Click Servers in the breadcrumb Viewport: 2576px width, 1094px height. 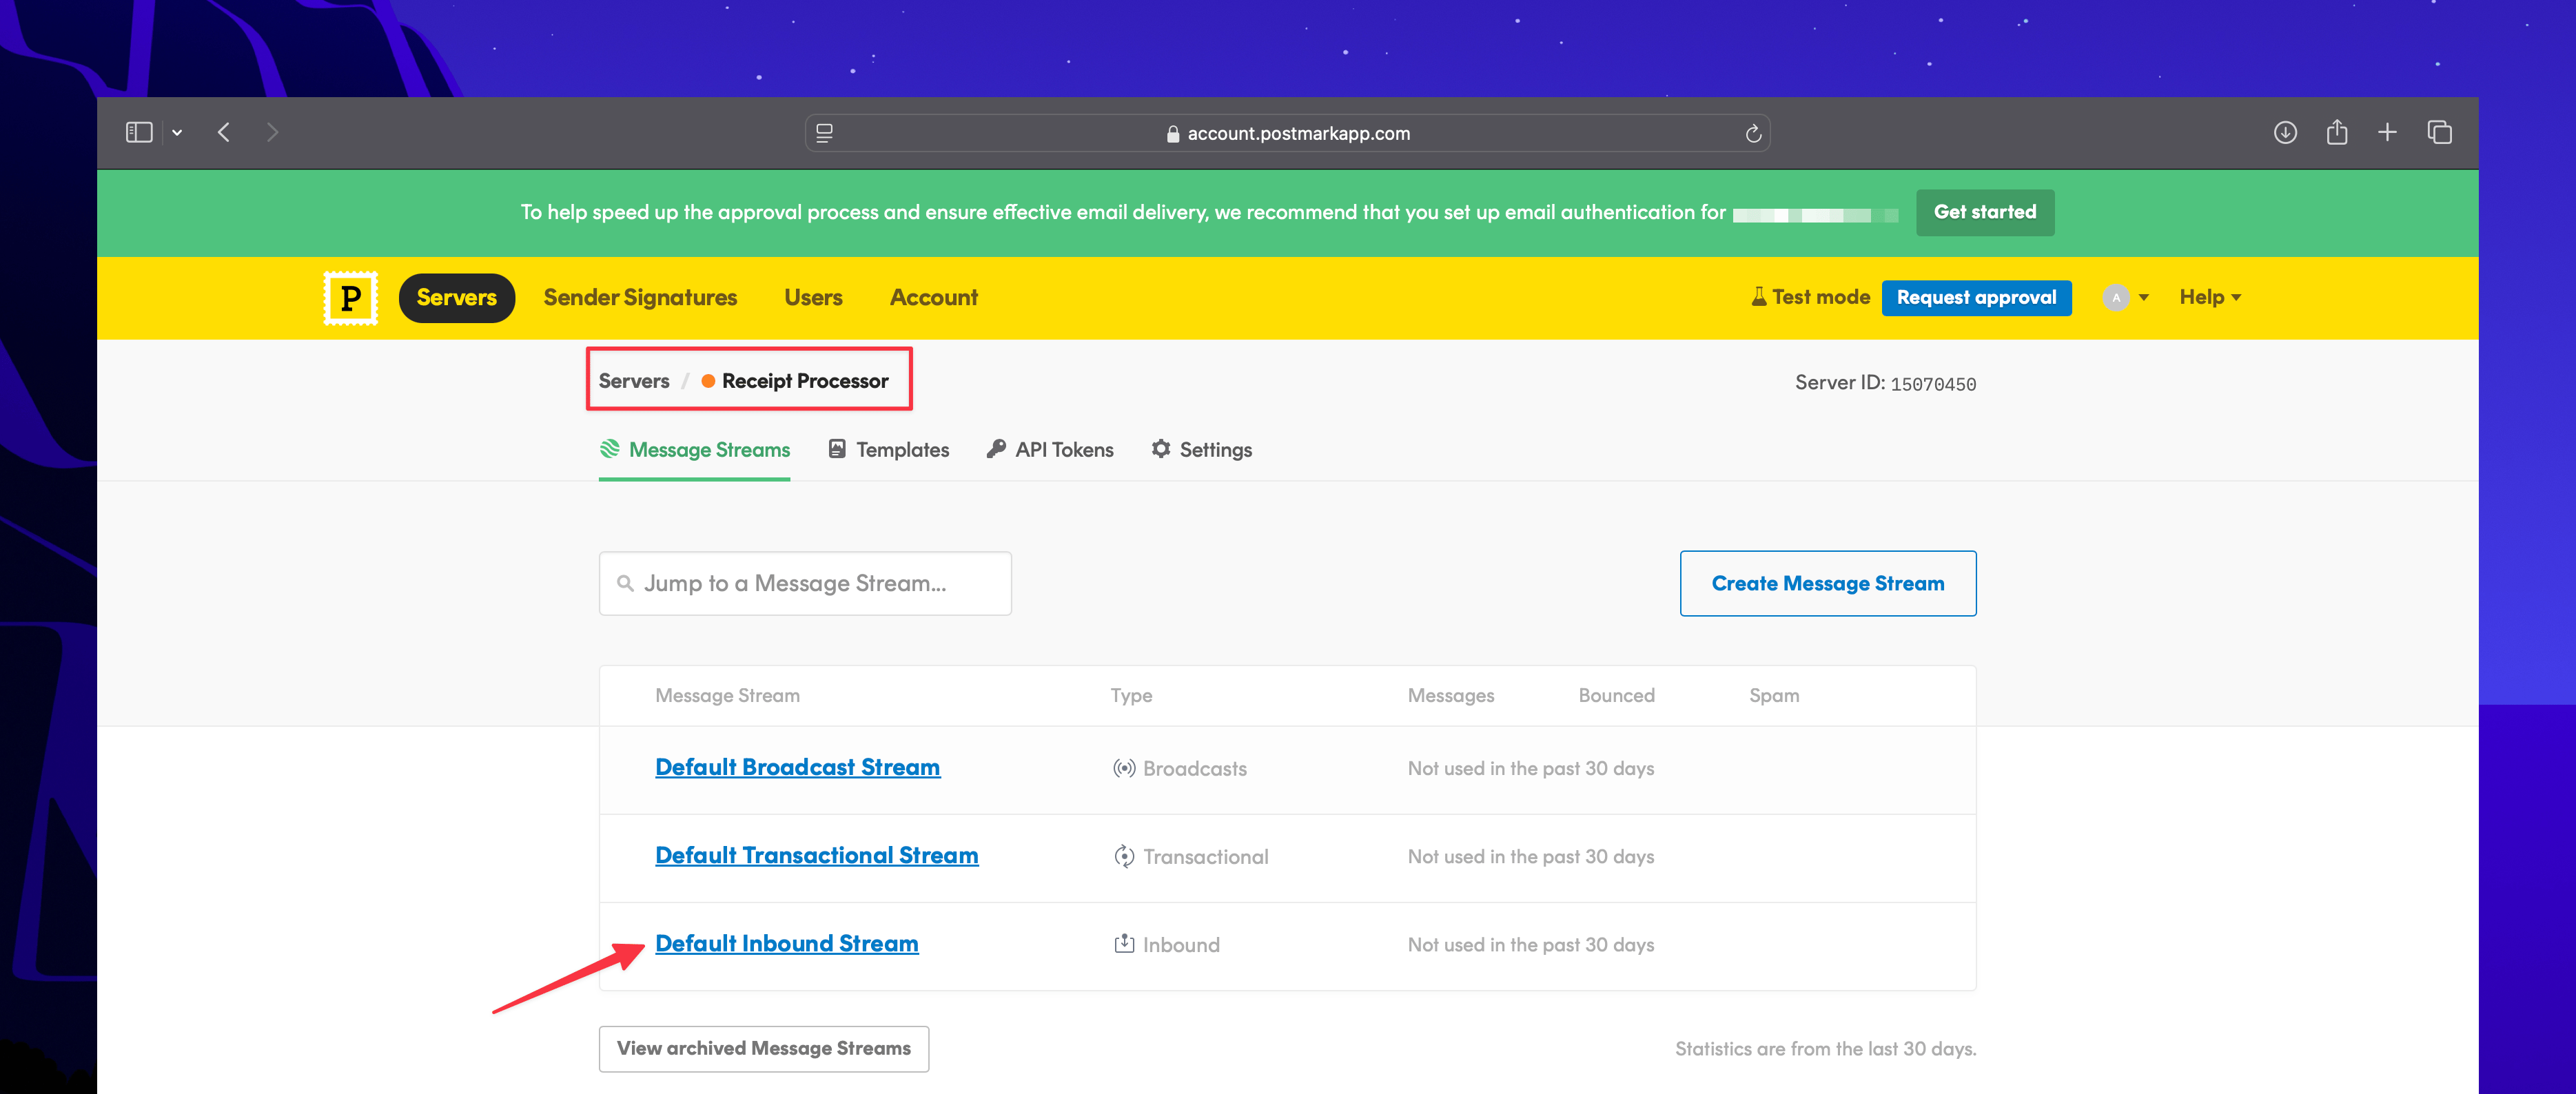[x=634, y=381]
